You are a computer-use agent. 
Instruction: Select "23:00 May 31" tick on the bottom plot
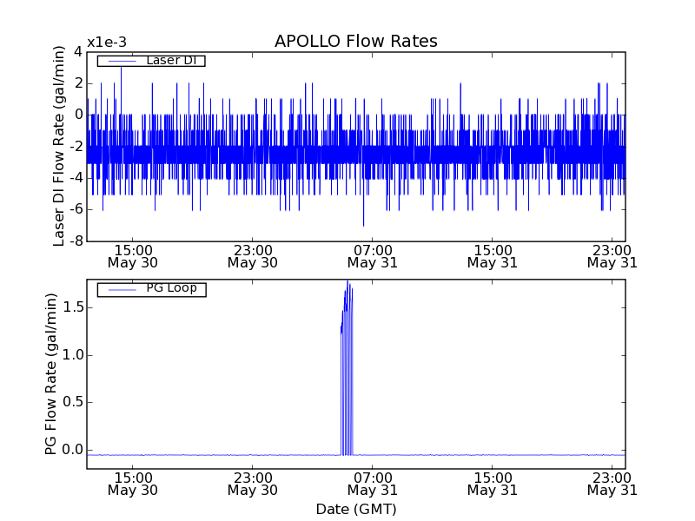point(612,484)
